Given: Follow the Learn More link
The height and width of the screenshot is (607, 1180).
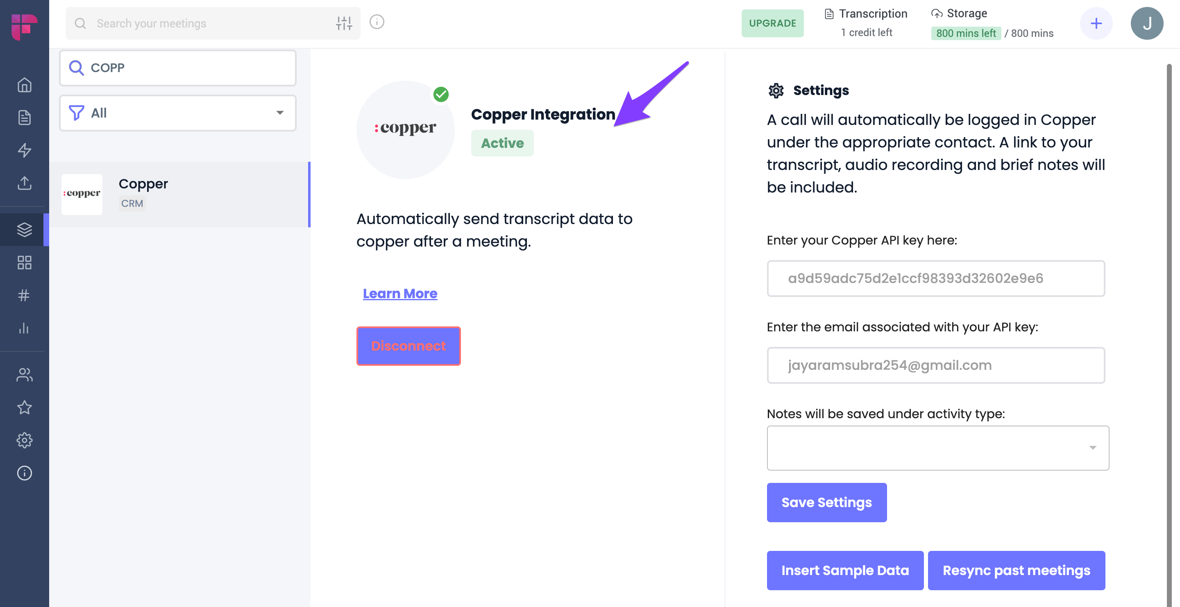Looking at the screenshot, I should tap(400, 293).
